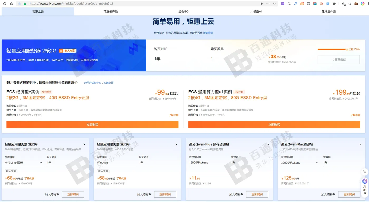
Task: Click the 99计划 badge on 通用算力型u1实例
Action: (x=239, y=92)
